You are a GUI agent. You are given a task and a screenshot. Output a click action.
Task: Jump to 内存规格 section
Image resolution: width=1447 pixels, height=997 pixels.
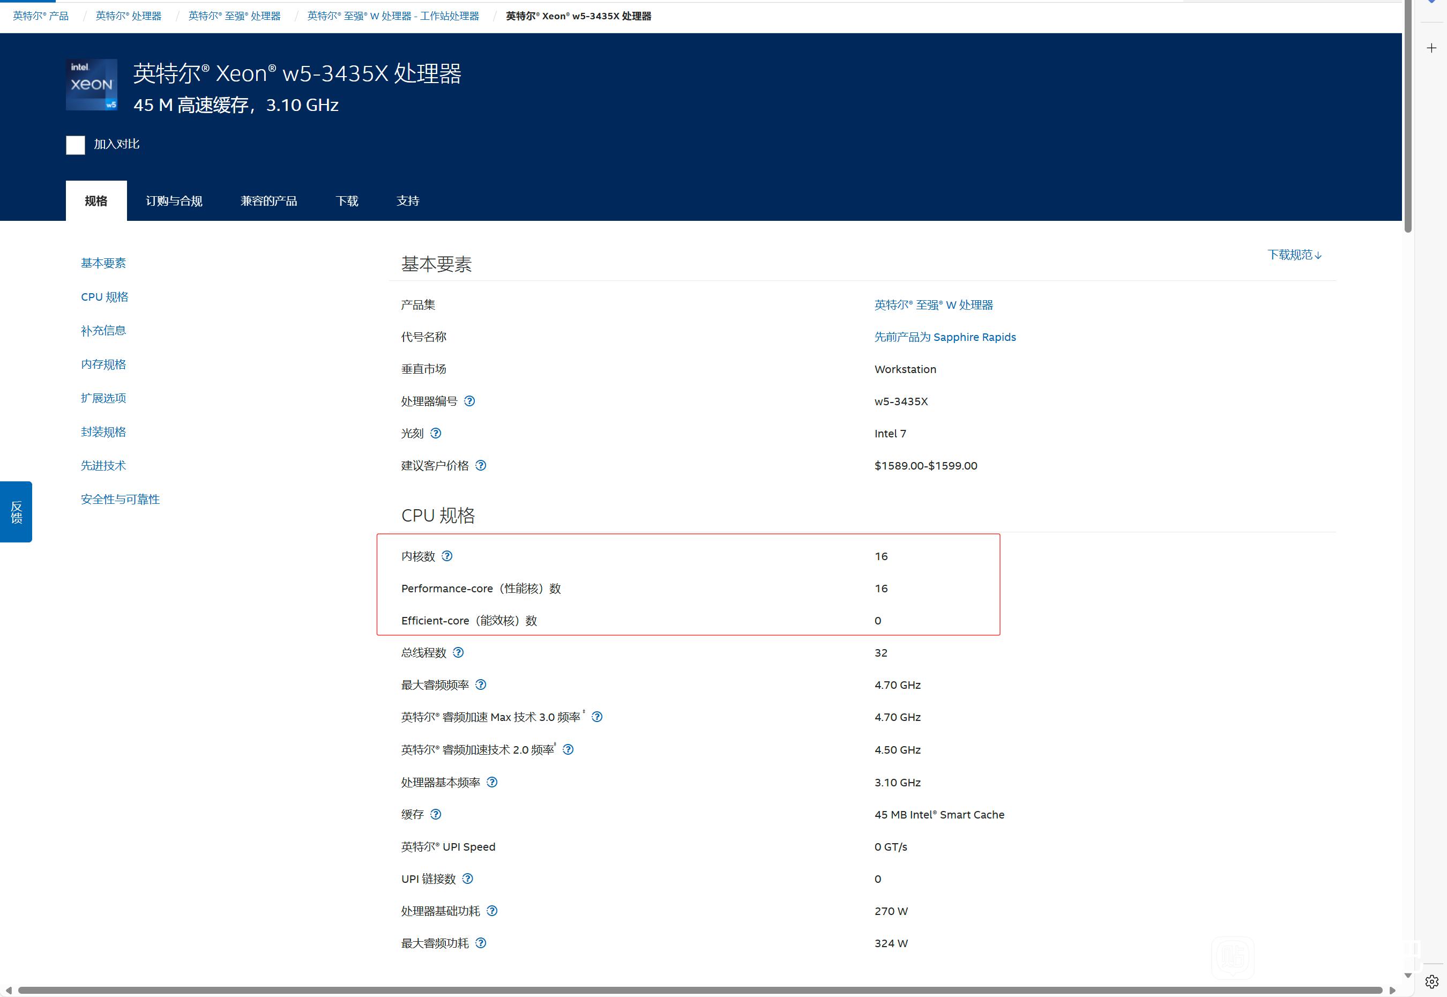103,364
